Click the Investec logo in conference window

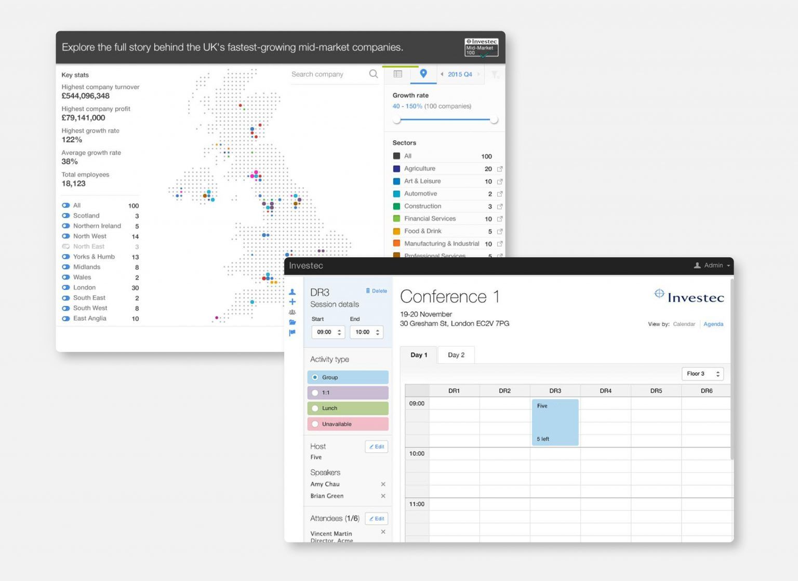tap(689, 297)
